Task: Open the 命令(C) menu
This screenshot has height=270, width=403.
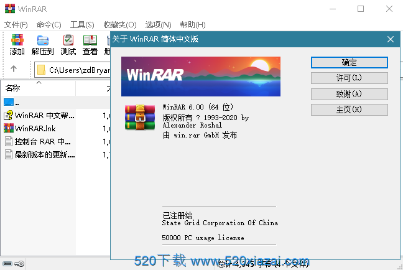Action: coord(49,25)
